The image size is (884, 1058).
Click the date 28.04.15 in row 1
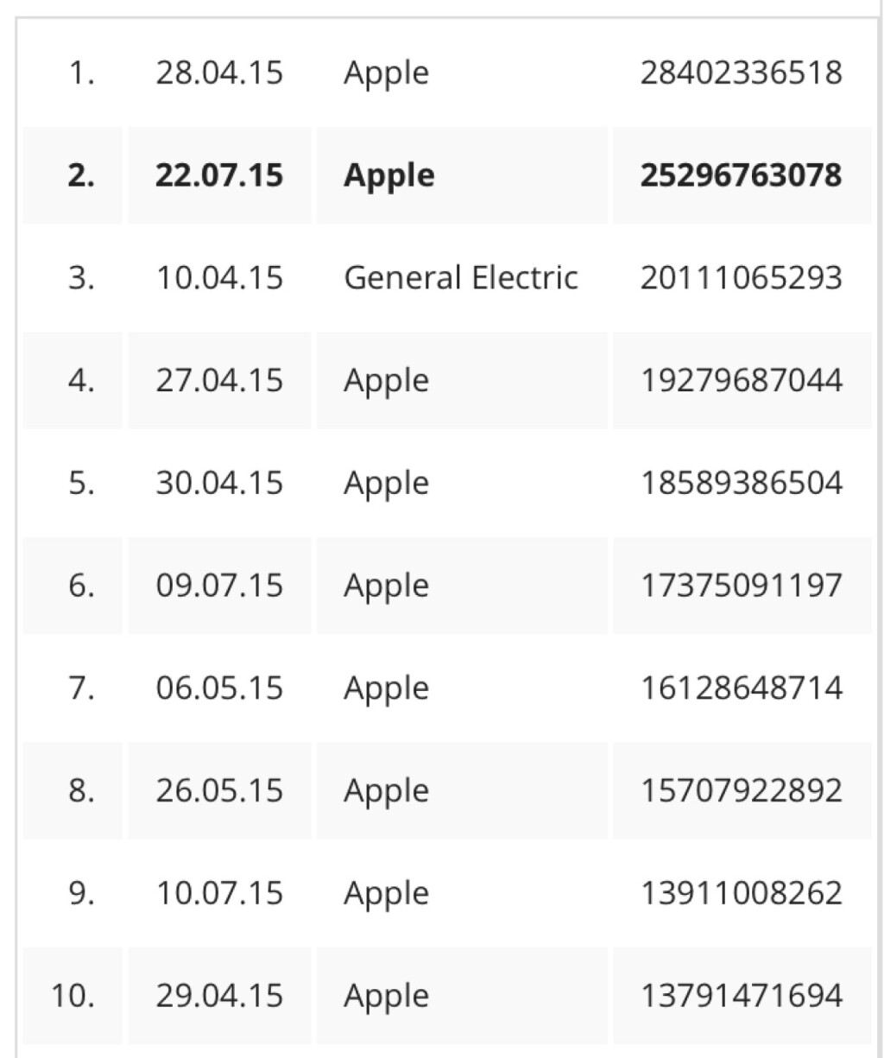point(219,73)
